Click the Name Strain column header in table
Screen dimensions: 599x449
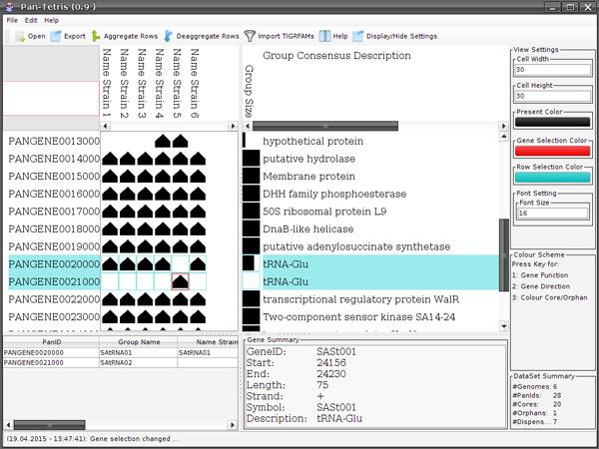point(209,342)
